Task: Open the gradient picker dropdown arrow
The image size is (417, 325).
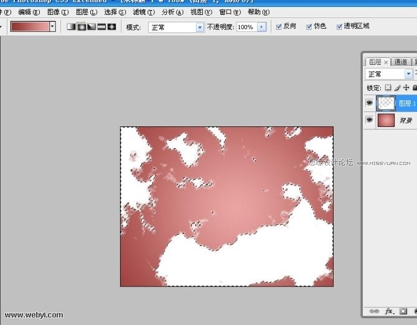Action: coord(52,27)
